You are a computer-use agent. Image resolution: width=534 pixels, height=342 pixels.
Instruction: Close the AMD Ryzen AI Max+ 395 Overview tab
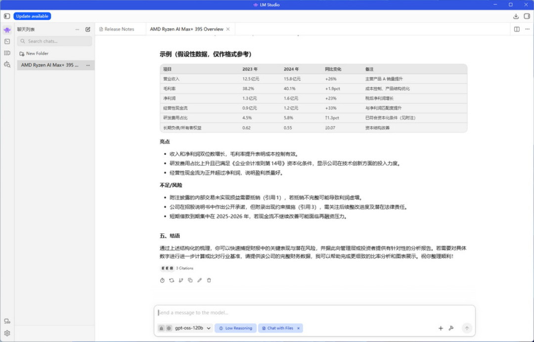pyautogui.click(x=228, y=29)
